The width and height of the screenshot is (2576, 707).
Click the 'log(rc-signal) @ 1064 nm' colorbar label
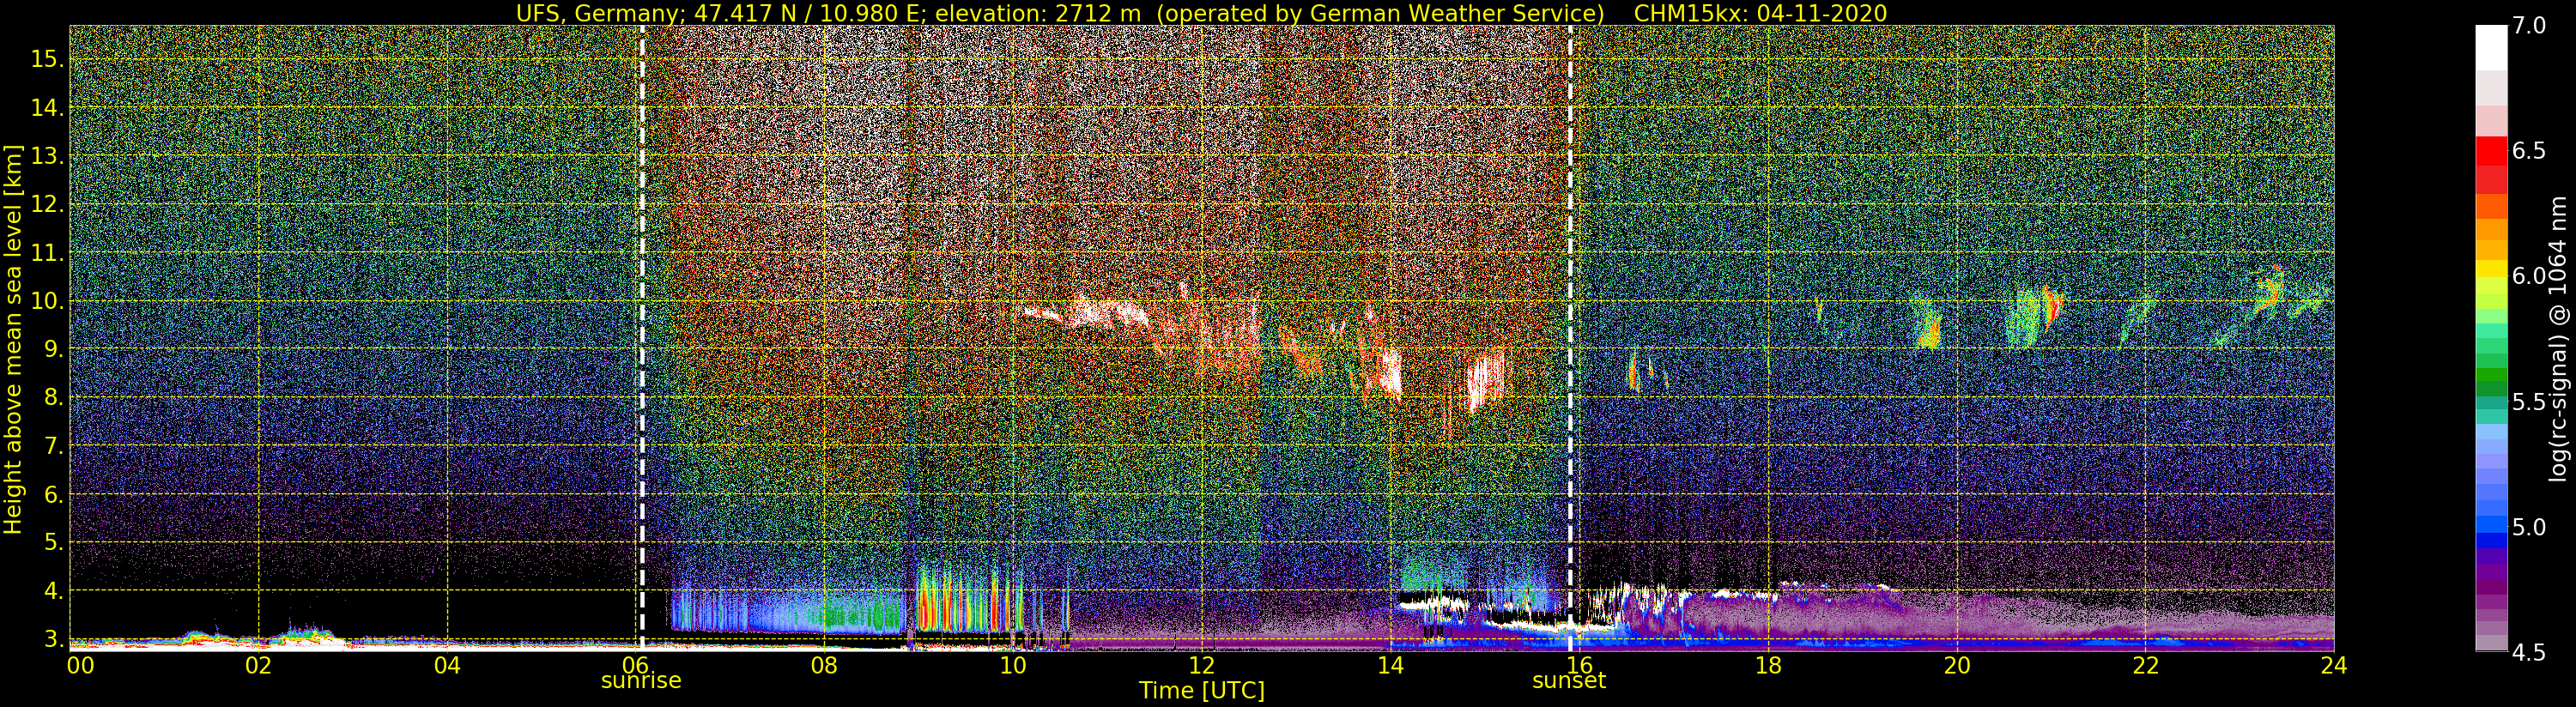pos(2559,339)
